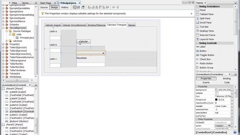
Task: Click Desktop Pane icon in palette
Action: (198, 31)
